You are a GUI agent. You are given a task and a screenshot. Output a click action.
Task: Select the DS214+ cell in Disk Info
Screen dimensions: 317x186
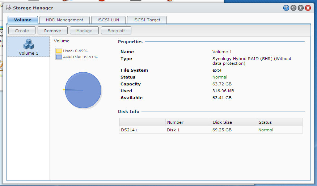129,130
